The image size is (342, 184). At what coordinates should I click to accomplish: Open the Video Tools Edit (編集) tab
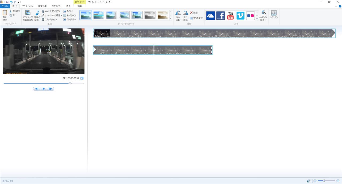pos(80,6)
